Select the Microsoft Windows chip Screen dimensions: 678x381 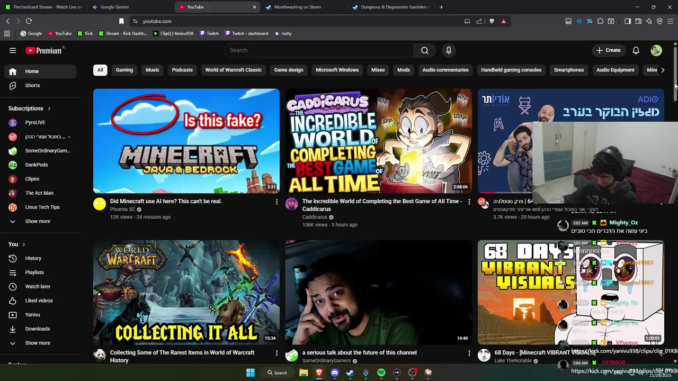click(337, 70)
